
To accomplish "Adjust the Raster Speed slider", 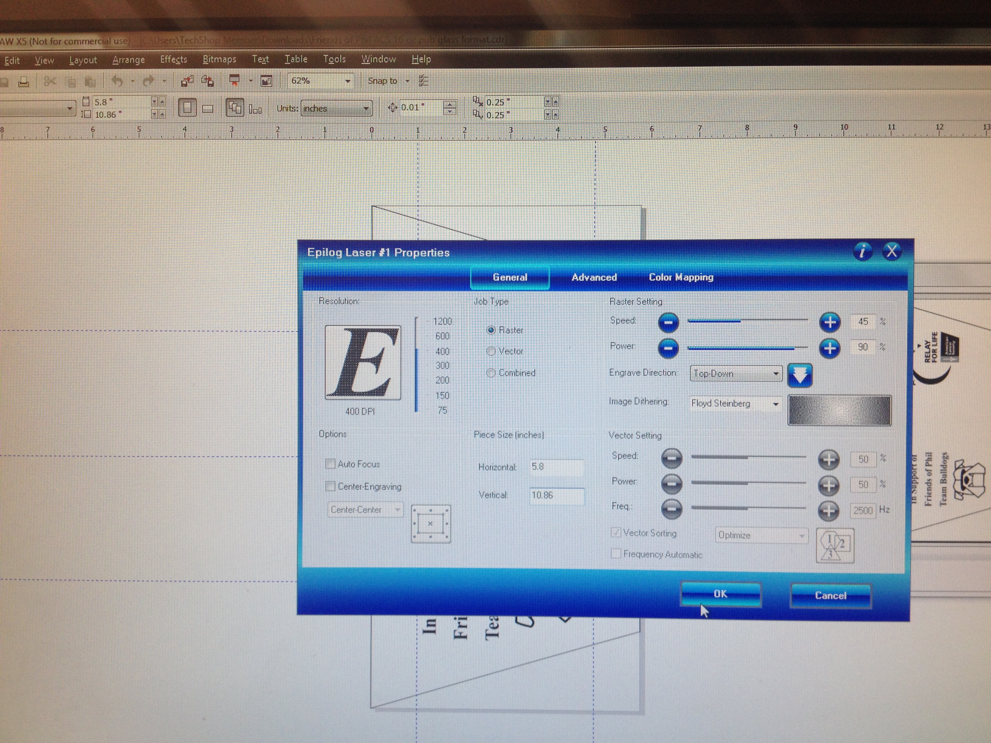I will click(x=748, y=321).
